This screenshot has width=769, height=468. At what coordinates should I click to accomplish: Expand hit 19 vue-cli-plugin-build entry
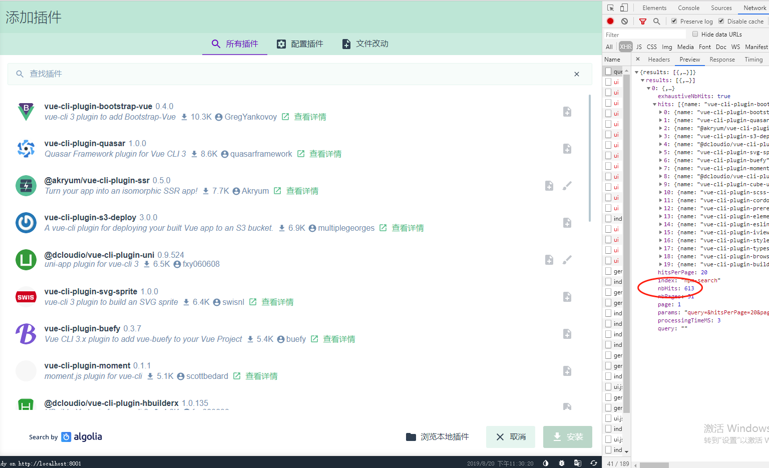click(661, 264)
